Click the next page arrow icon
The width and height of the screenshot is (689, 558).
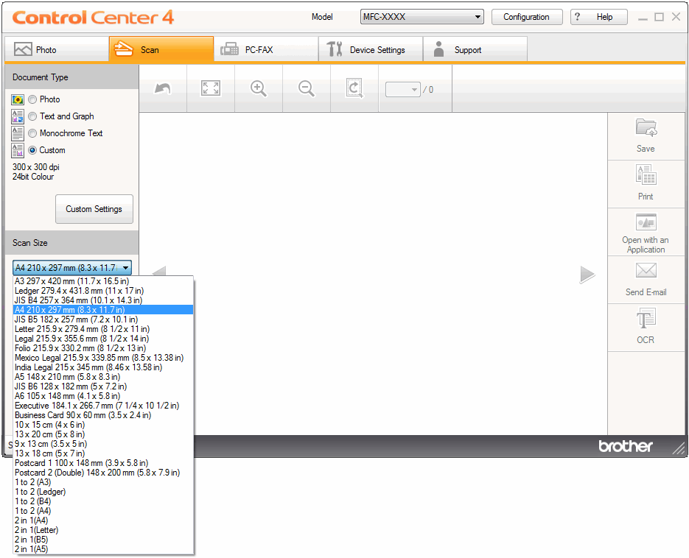click(x=587, y=275)
